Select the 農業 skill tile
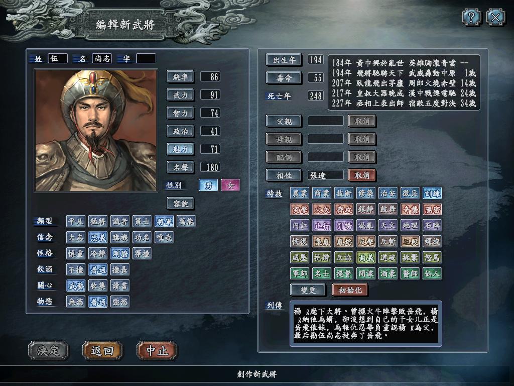Image resolution: width=514 pixels, height=386 pixels. click(x=300, y=194)
